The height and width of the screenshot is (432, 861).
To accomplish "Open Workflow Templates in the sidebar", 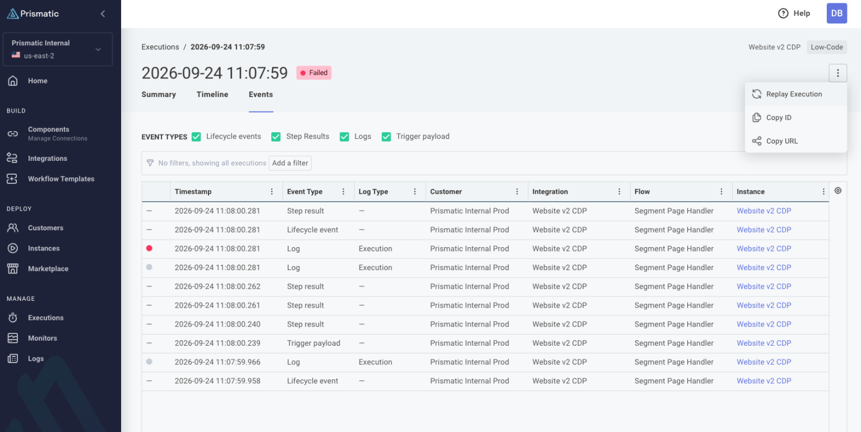I will point(61,179).
